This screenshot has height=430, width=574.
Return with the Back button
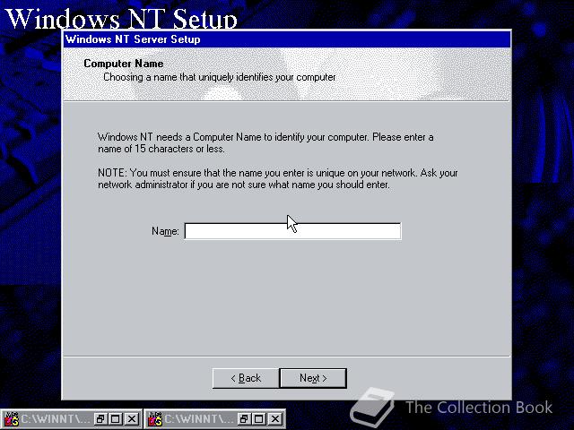pyautogui.click(x=246, y=378)
